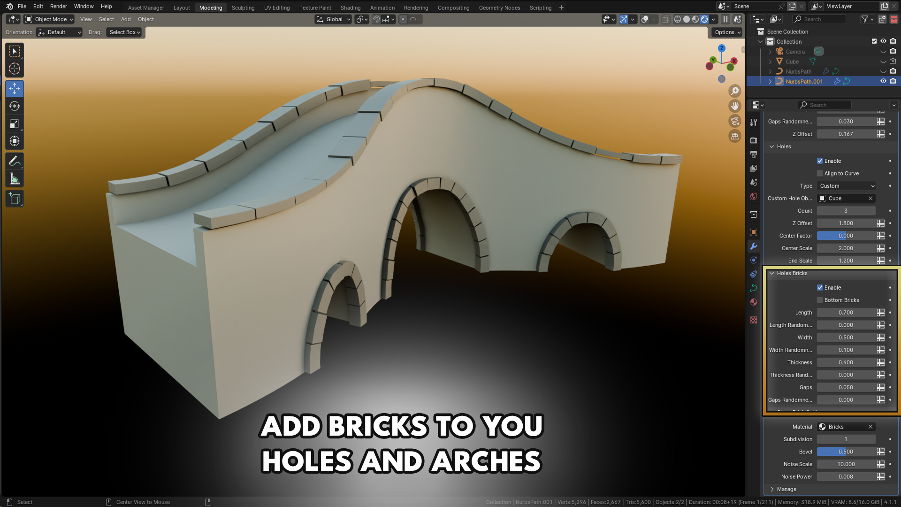Enable the Align to Curve checkbox
The image size is (901, 507).
point(820,174)
